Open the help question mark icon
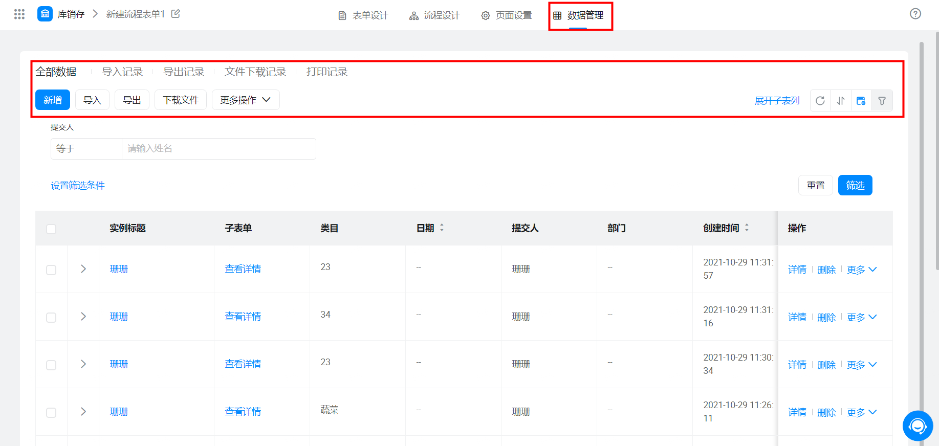939x446 pixels. point(915,14)
